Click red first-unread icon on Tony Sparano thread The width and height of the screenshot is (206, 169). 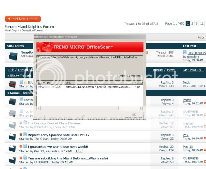coord(21,135)
